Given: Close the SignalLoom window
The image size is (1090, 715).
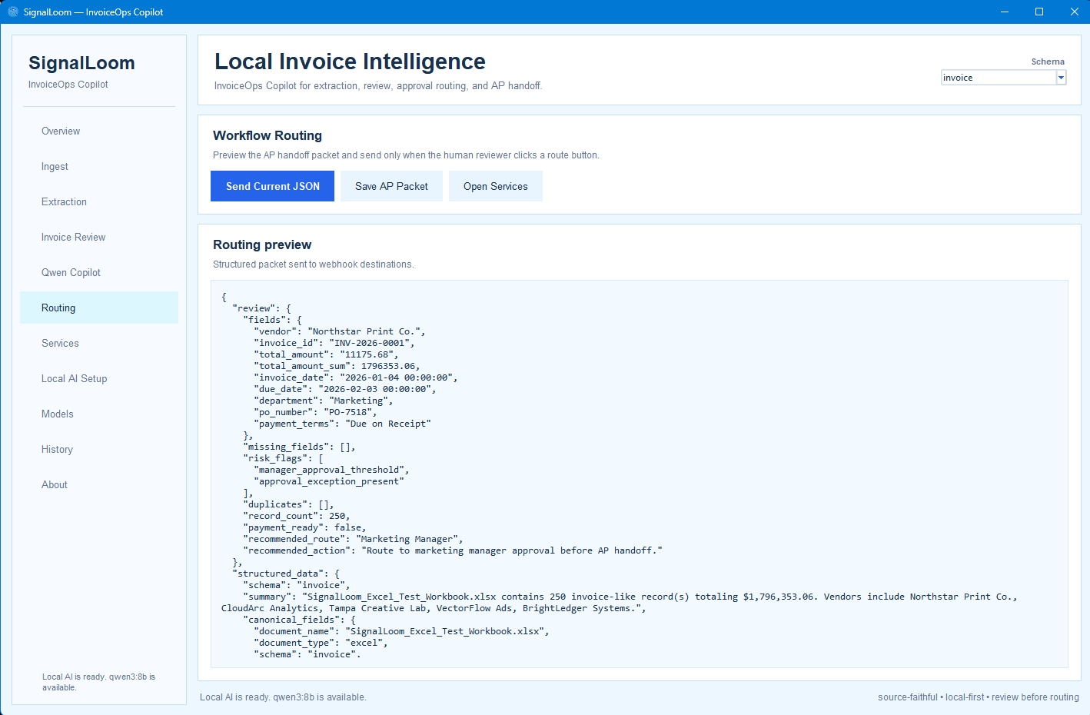Looking at the screenshot, I should [x=1074, y=12].
